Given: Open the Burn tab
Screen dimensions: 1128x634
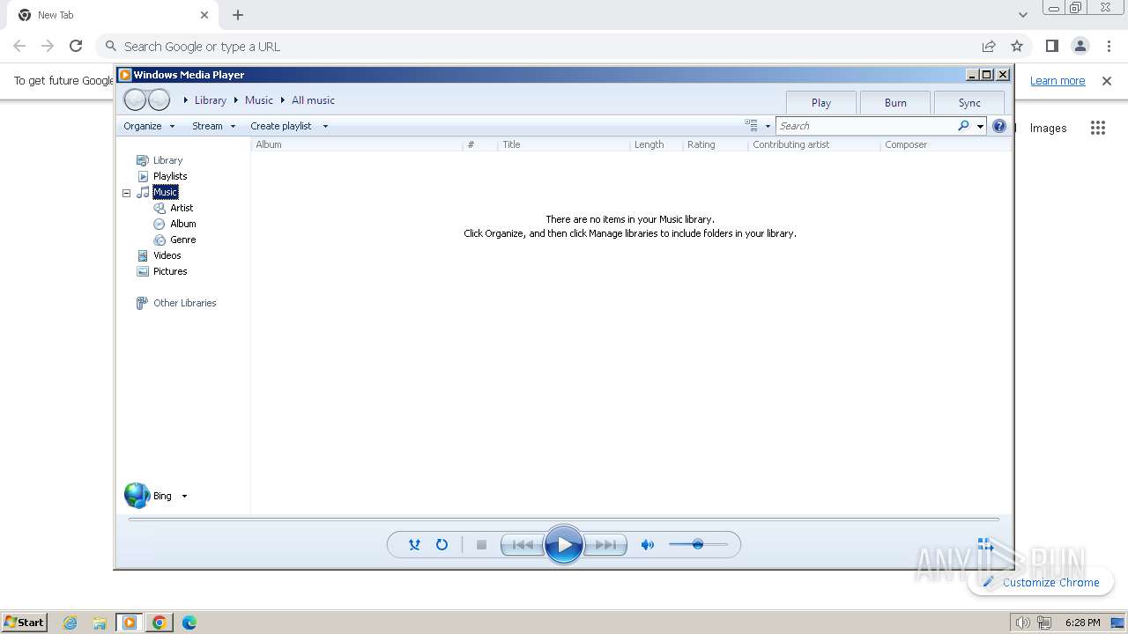Looking at the screenshot, I should click(895, 102).
